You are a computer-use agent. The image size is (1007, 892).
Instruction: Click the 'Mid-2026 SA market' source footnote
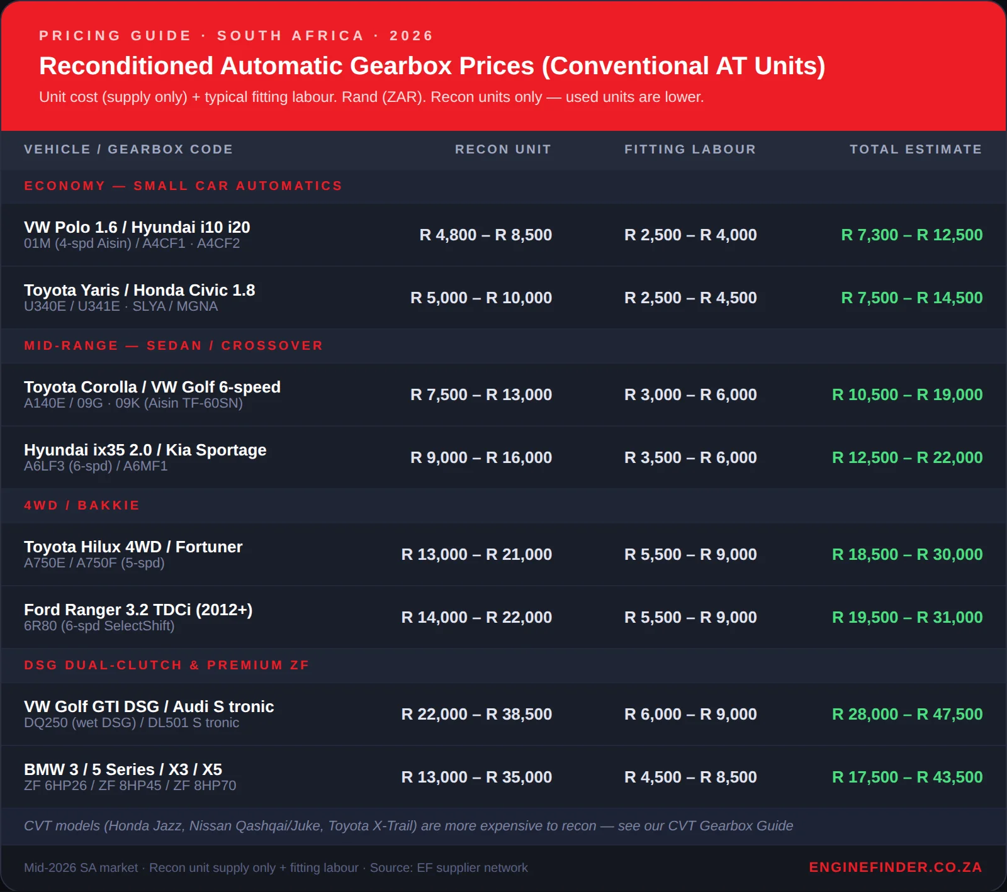(276, 867)
